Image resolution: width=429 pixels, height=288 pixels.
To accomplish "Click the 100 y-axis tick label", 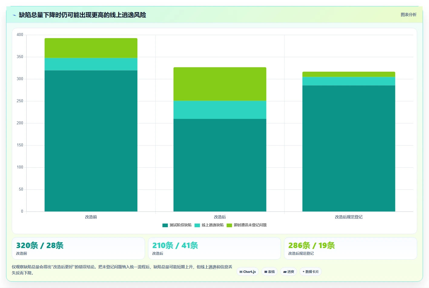I will [x=20, y=167].
